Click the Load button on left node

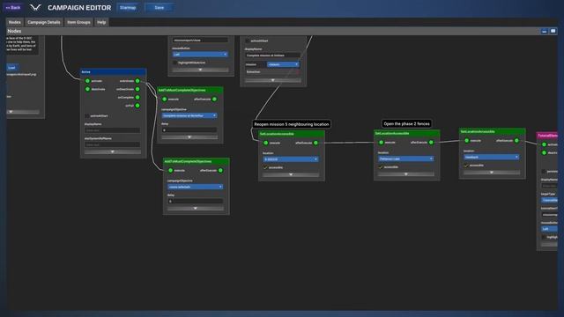(x=12, y=68)
